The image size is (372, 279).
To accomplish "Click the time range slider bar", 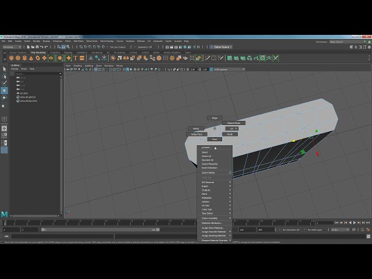I will [x=101, y=230].
